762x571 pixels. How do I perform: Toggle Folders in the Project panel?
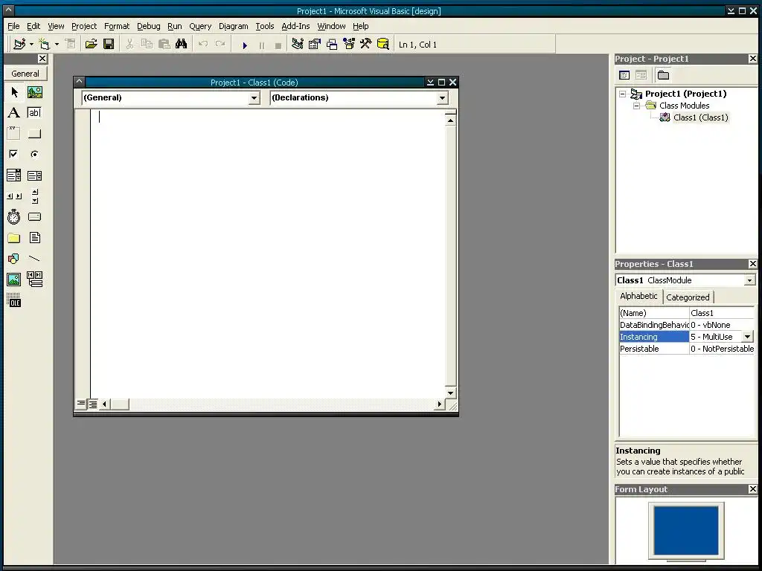click(x=663, y=75)
